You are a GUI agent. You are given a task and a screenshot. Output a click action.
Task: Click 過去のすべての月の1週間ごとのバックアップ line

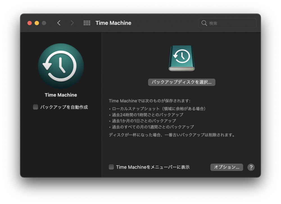[x=153, y=127]
